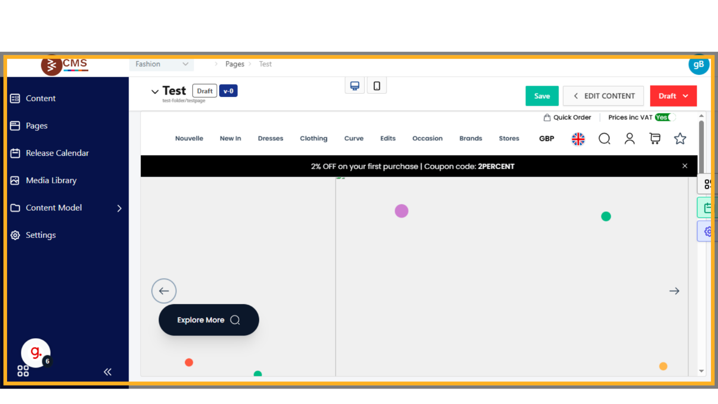The image size is (718, 404).
Task: Click the green Save button
Action: [542, 96]
